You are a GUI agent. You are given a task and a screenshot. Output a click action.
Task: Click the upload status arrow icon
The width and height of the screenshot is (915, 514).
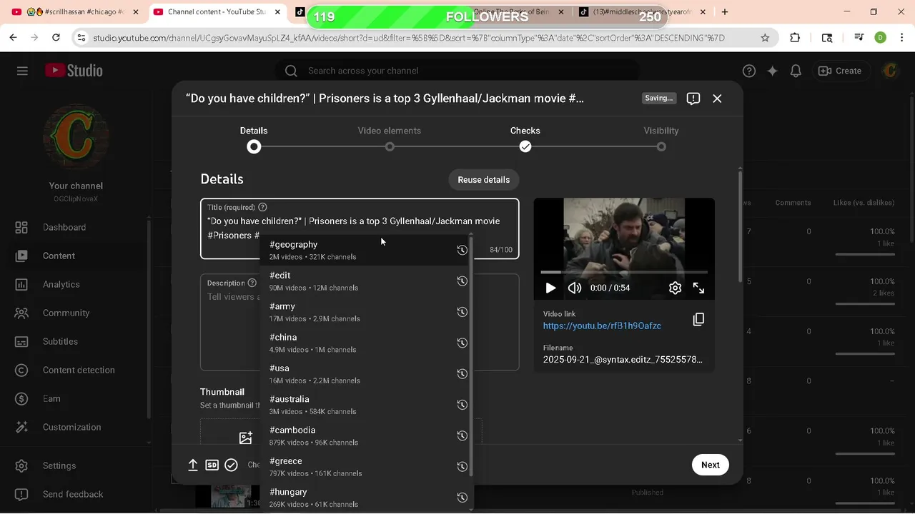tap(193, 465)
